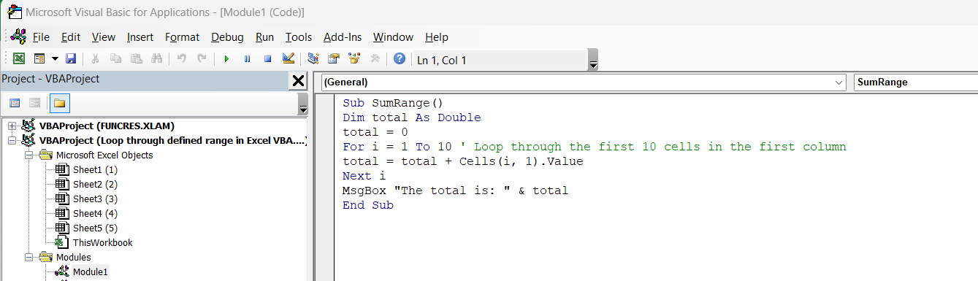Click the Break pause icon
Image resolution: width=978 pixels, height=281 pixels.
click(x=247, y=59)
